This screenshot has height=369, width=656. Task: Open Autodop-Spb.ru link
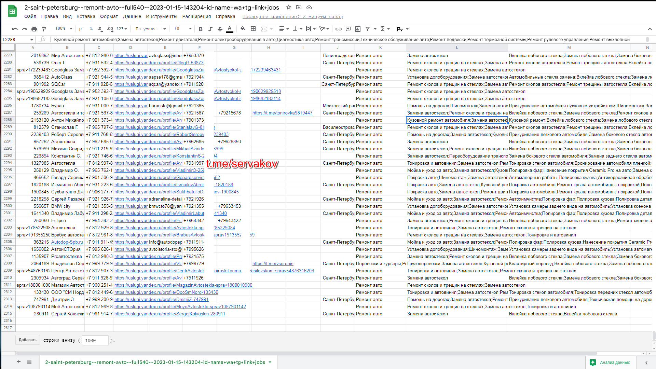click(x=67, y=242)
